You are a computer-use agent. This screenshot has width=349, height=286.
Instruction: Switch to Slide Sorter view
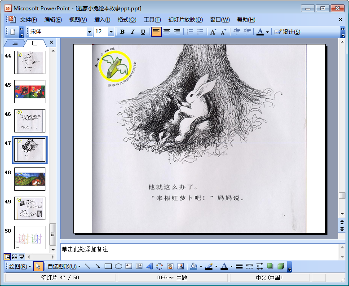[x=14, y=257]
